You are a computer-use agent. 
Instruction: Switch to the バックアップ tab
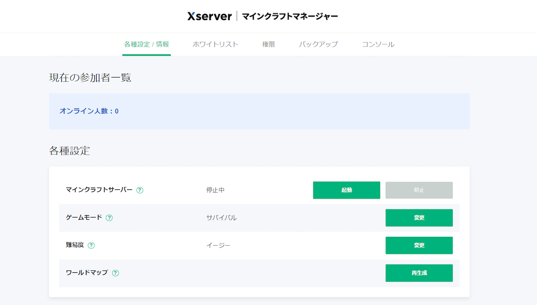318,44
